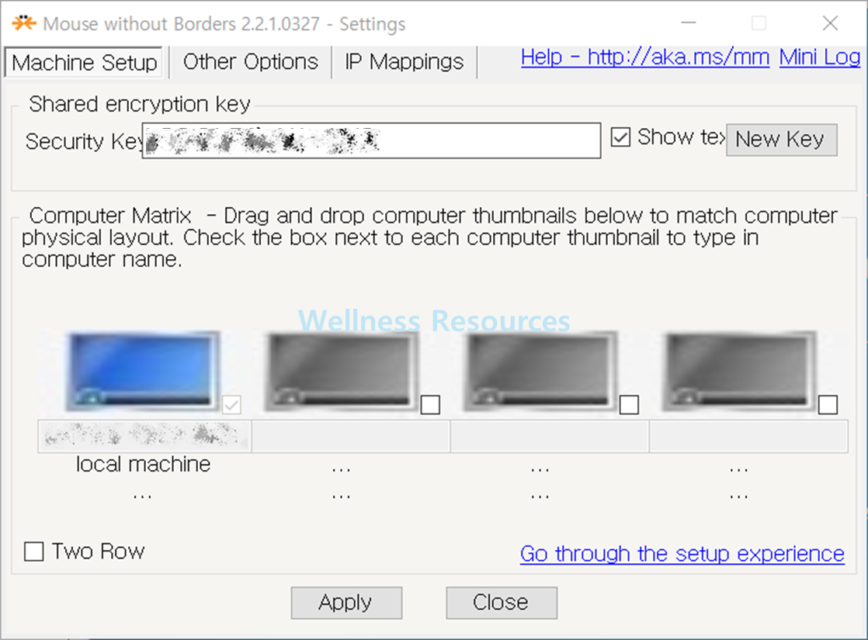Select the second gray computer thumbnail
868x640 pixels.
coord(341,371)
